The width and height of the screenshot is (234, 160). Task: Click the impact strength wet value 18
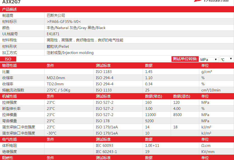click(x=175, y=127)
